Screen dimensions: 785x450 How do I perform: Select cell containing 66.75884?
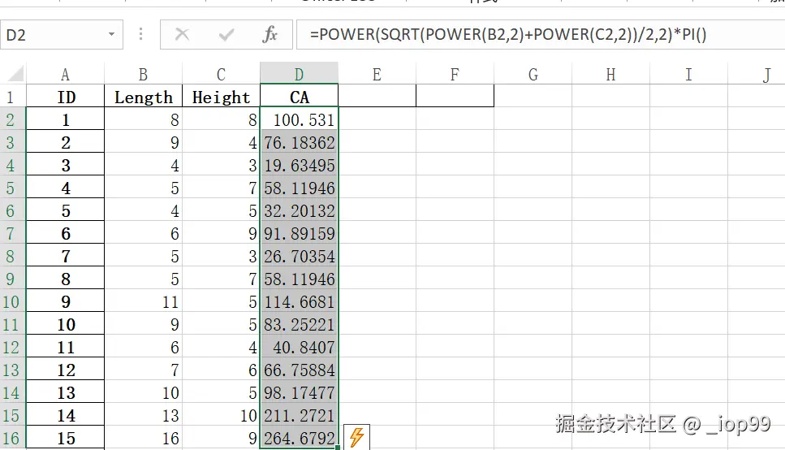(299, 370)
